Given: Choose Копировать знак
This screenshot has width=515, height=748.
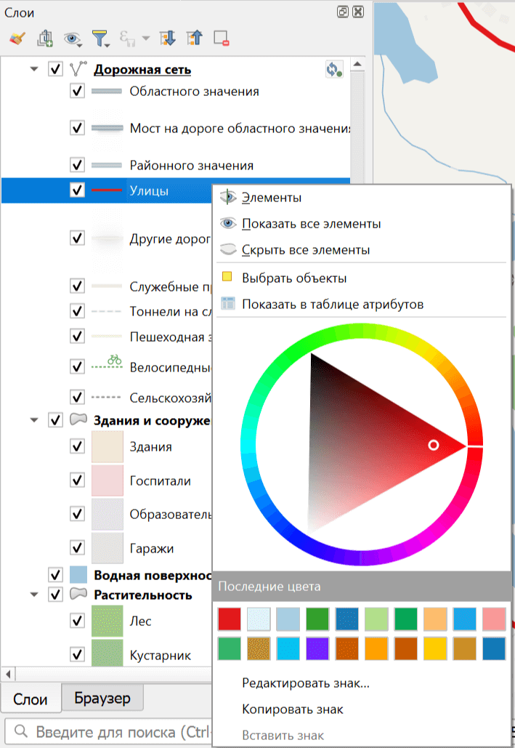Looking at the screenshot, I should [x=361, y=709].
